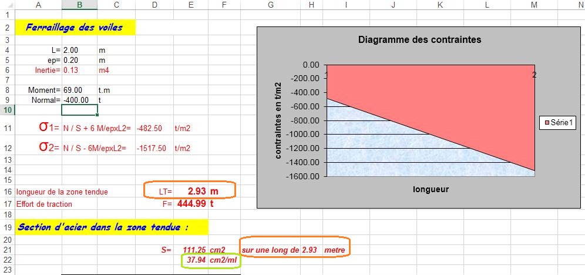Select row header 10
Screen dimensions: 585x275
tap(8, 110)
